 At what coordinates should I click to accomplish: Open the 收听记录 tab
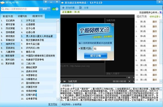coord(155,17)
